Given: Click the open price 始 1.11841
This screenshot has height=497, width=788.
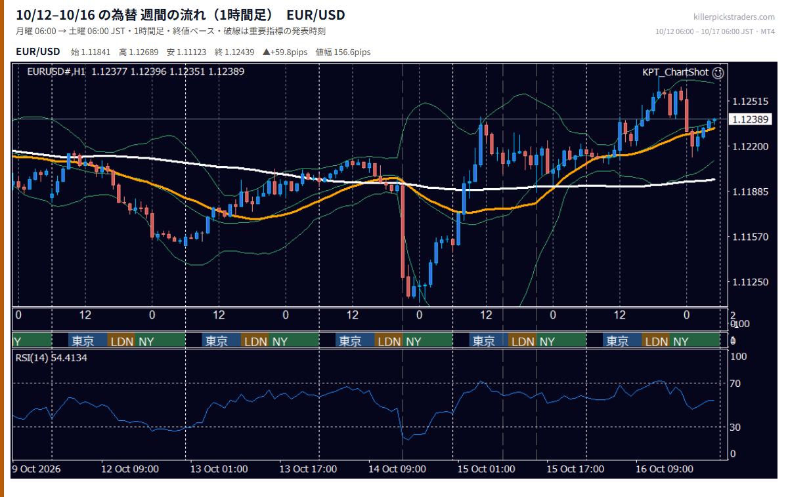Looking at the screenshot, I should (91, 52).
